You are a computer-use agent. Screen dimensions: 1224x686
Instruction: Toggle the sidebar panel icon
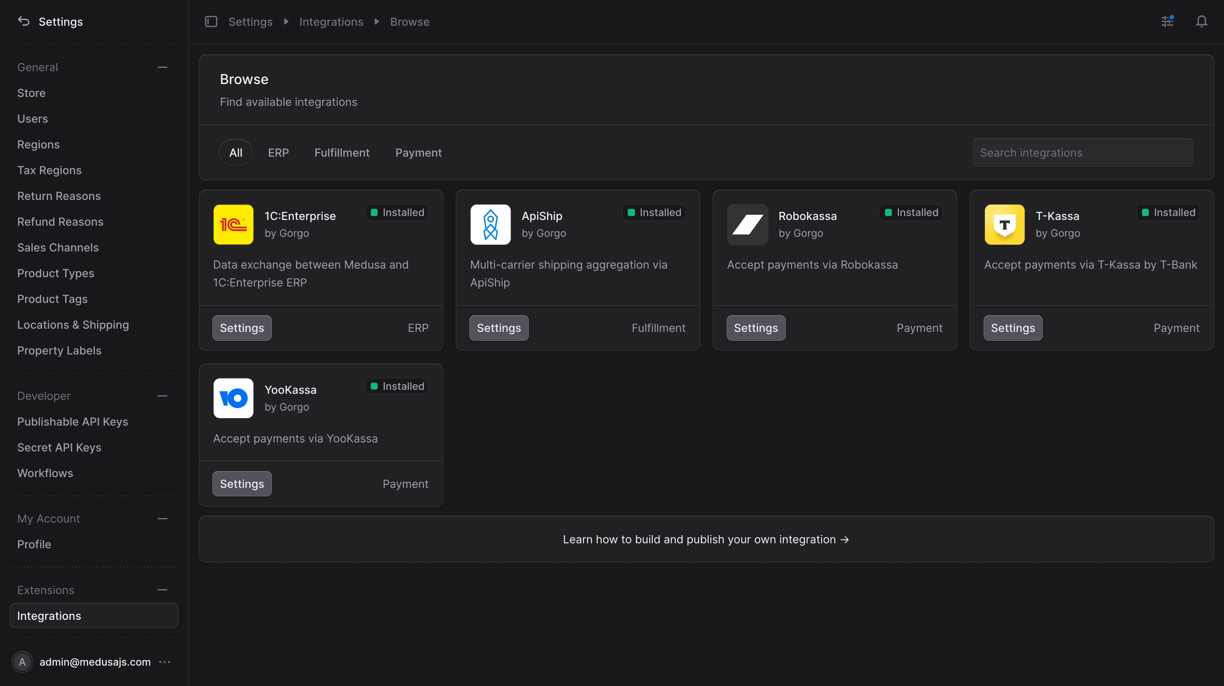[211, 21]
